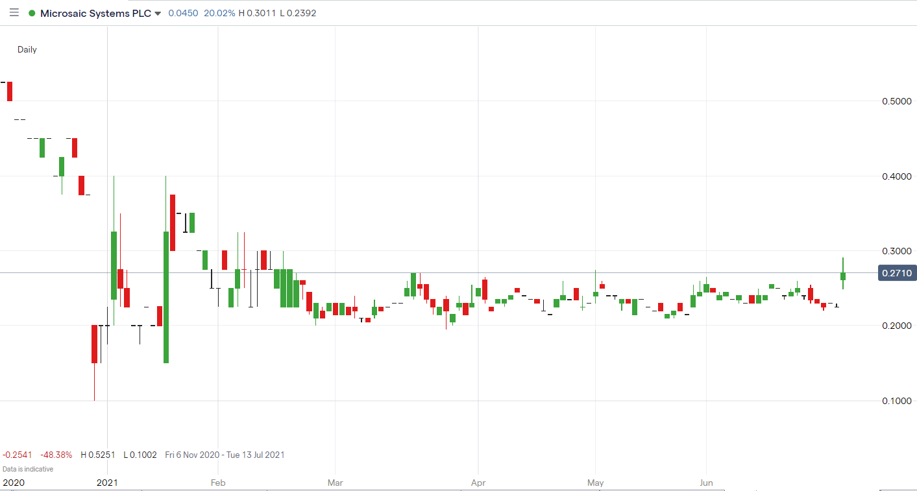Click the Mar marker on time axis

click(x=335, y=483)
